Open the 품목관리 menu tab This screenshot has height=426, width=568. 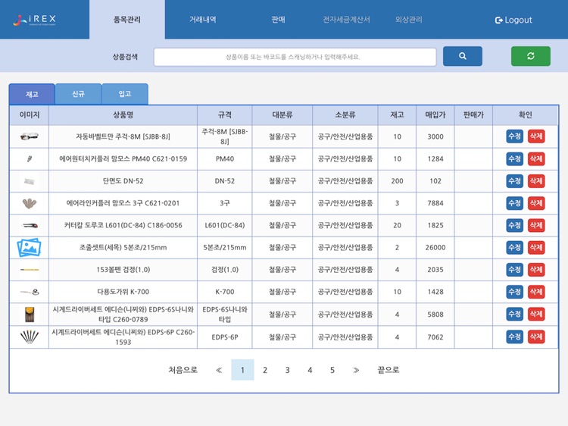pyautogui.click(x=127, y=20)
